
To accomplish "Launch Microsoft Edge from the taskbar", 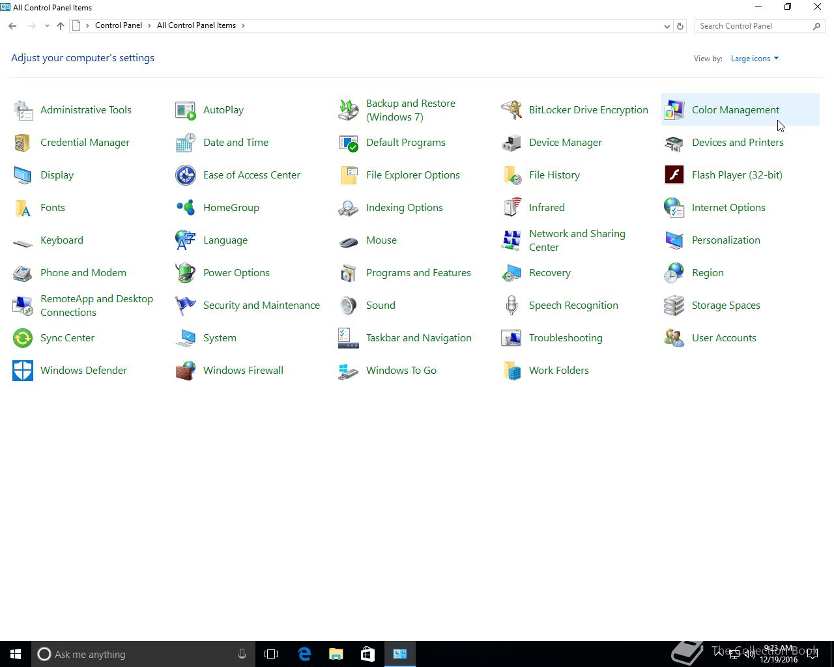I will 304,654.
